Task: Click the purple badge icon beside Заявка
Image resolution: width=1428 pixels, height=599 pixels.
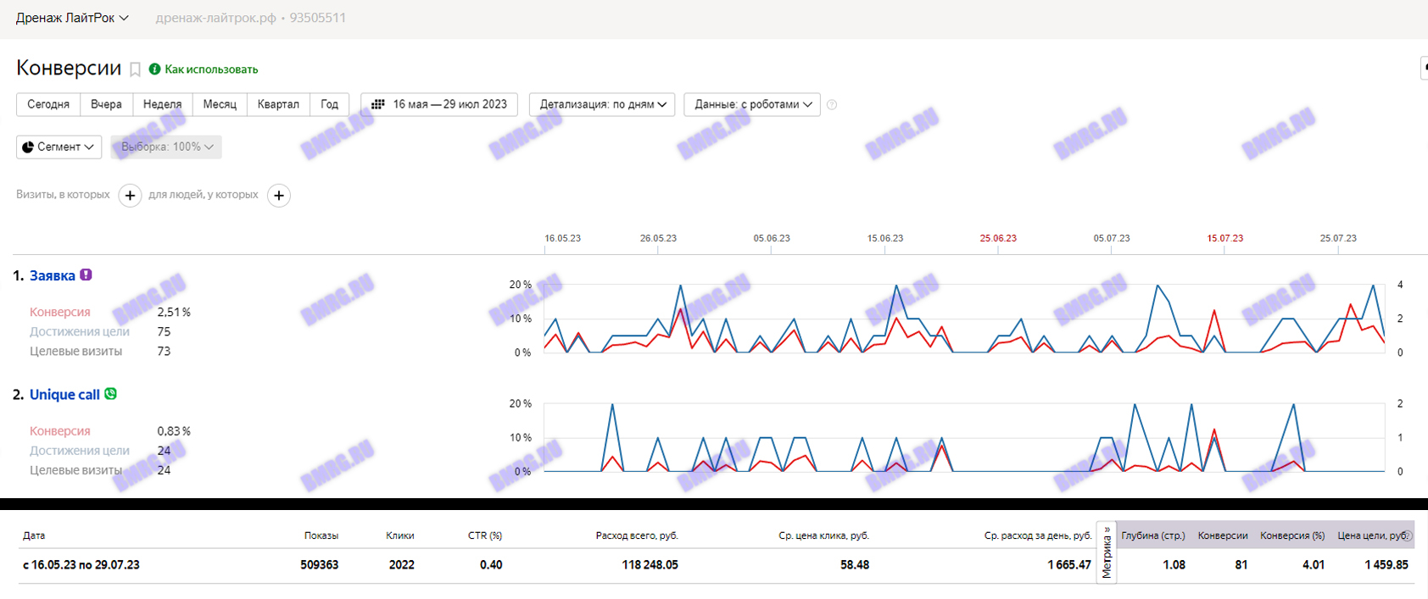Action: click(x=86, y=275)
